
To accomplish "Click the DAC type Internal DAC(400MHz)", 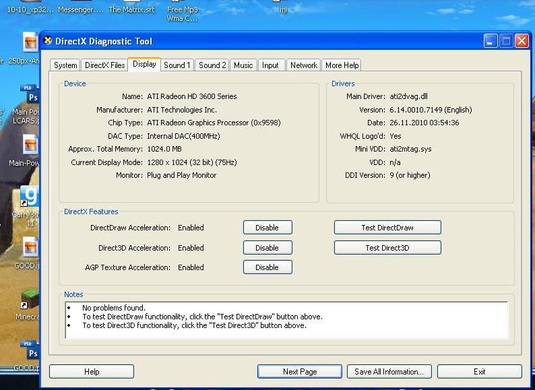I will (183, 136).
